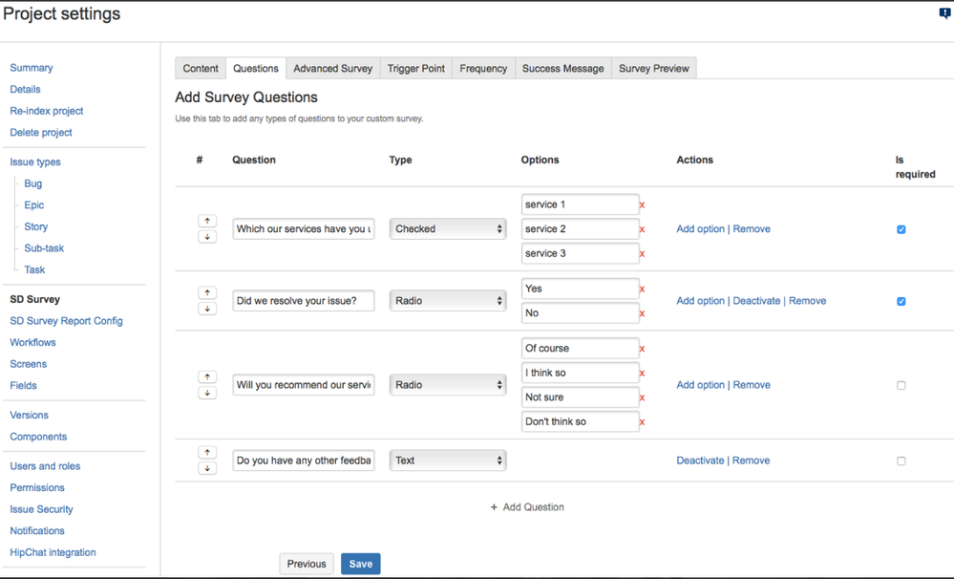Save the survey questions
Viewport: 954px width, 579px height.
(360, 564)
